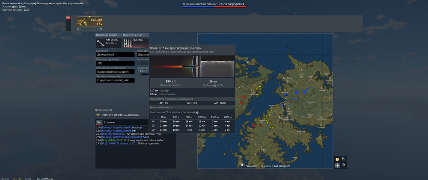Click the notice В данной миссии больше нельзя возродиться
This screenshot has width=428, height=180.
pos(214,5)
